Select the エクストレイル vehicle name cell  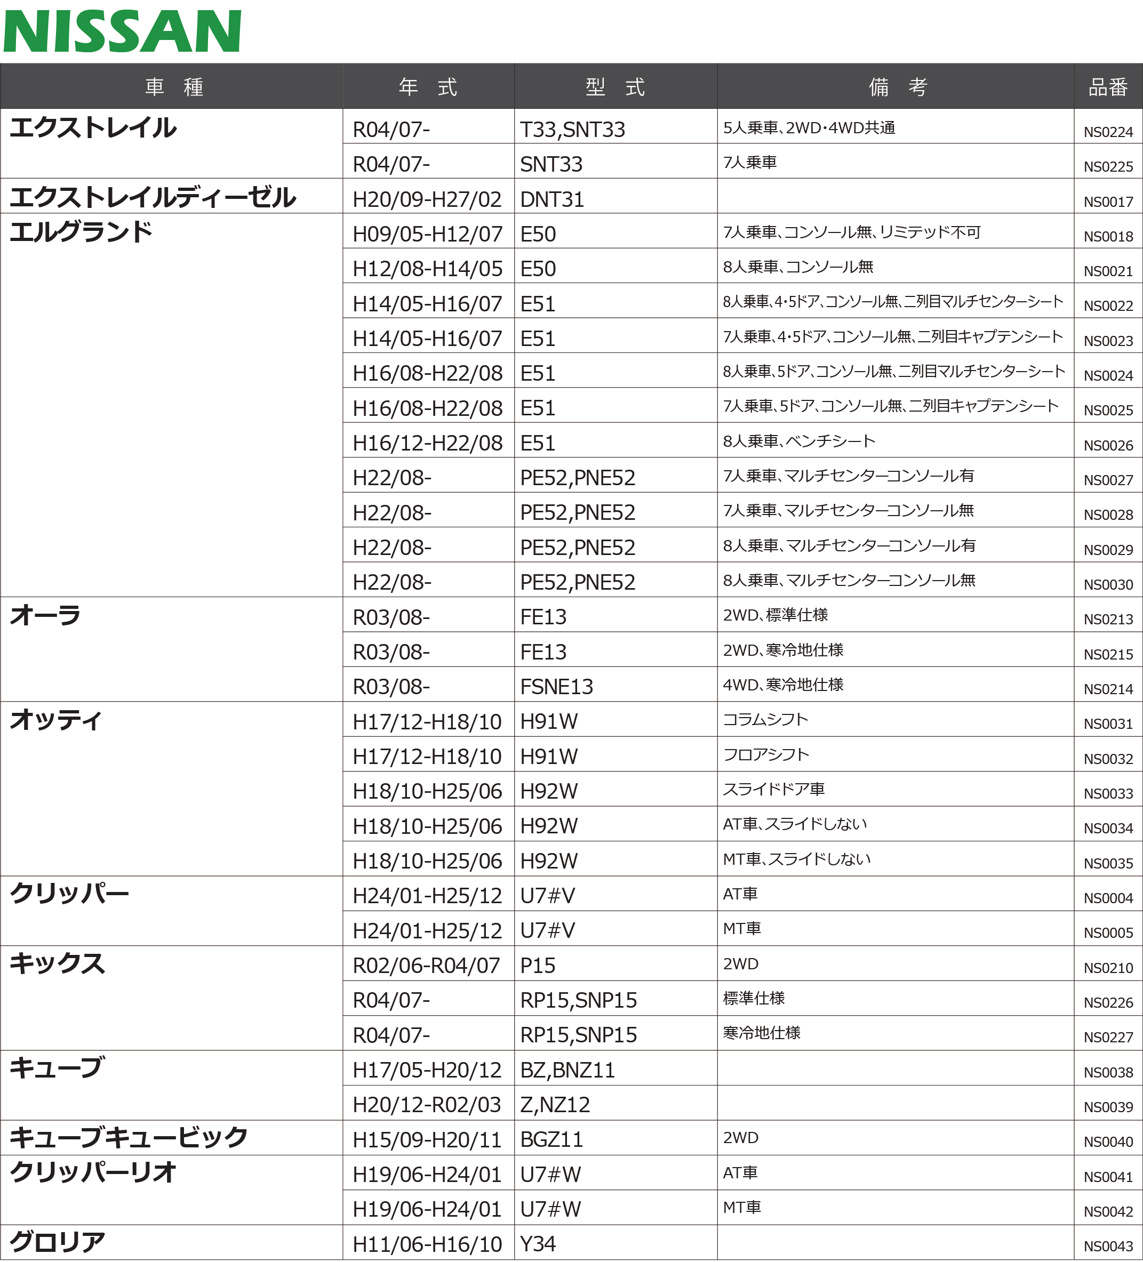pyautogui.click(x=93, y=128)
